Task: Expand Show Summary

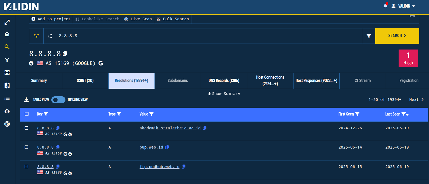Action: click(x=224, y=94)
